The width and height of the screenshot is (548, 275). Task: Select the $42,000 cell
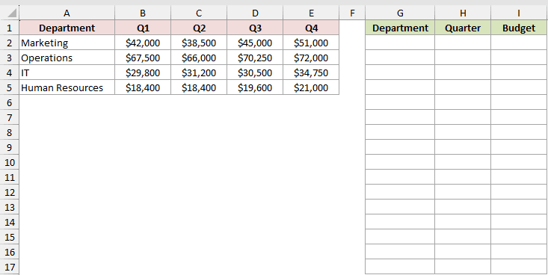(x=143, y=43)
